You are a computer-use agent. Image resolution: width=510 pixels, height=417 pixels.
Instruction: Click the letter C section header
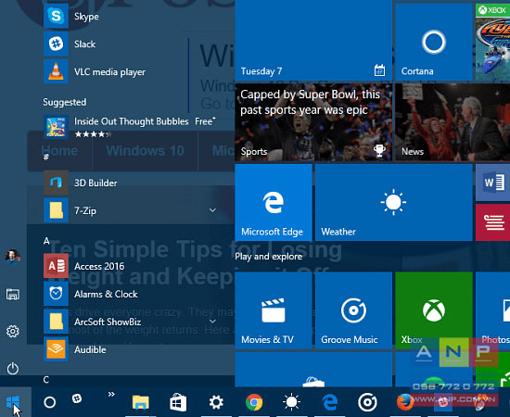46,380
